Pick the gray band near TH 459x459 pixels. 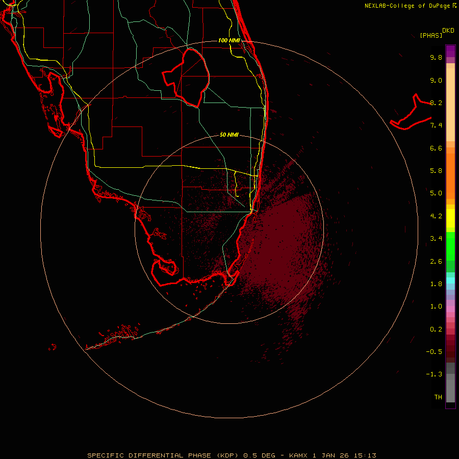[x=450, y=391]
